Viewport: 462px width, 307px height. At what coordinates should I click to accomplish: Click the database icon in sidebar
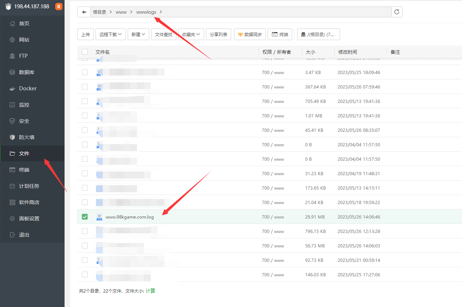pyautogui.click(x=12, y=72)
